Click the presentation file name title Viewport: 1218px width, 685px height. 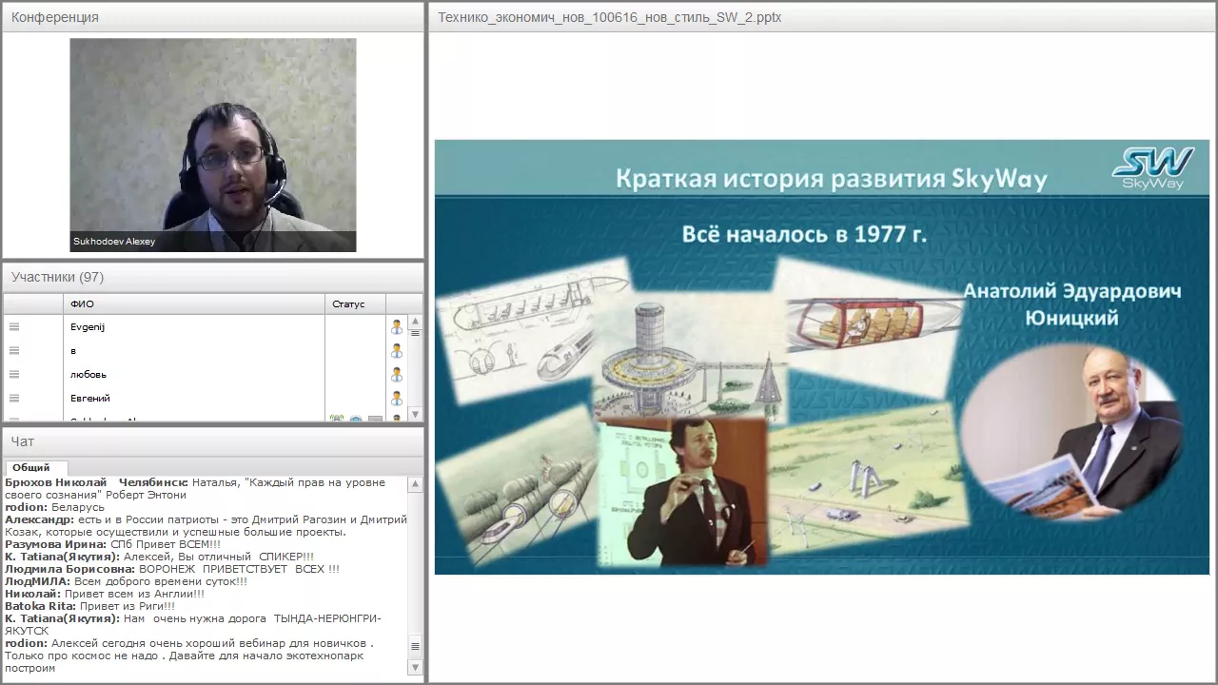tap(610, 17)
